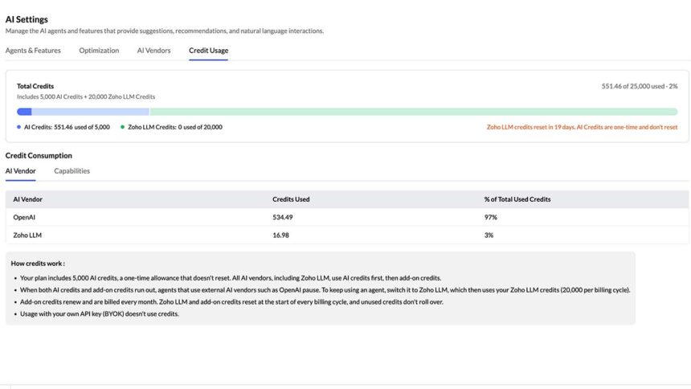This screenshot has width=691, height=389.
Task: Select the Zoho LLM vendor row
Action: point(347,235)
